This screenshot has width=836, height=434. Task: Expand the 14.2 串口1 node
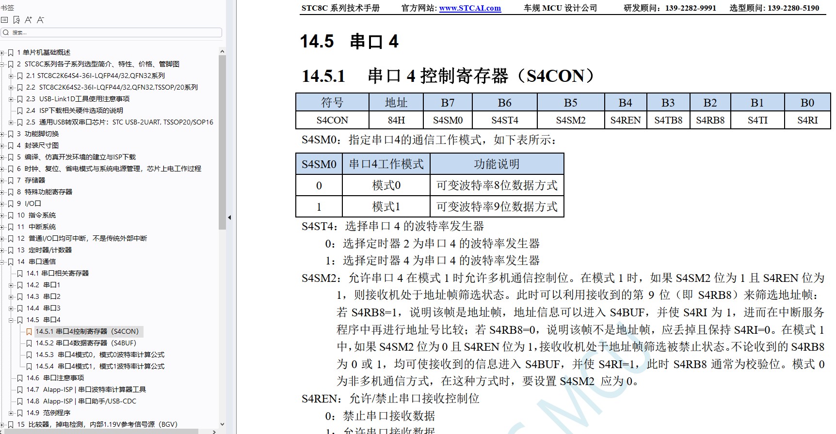[x=12, y=285]
